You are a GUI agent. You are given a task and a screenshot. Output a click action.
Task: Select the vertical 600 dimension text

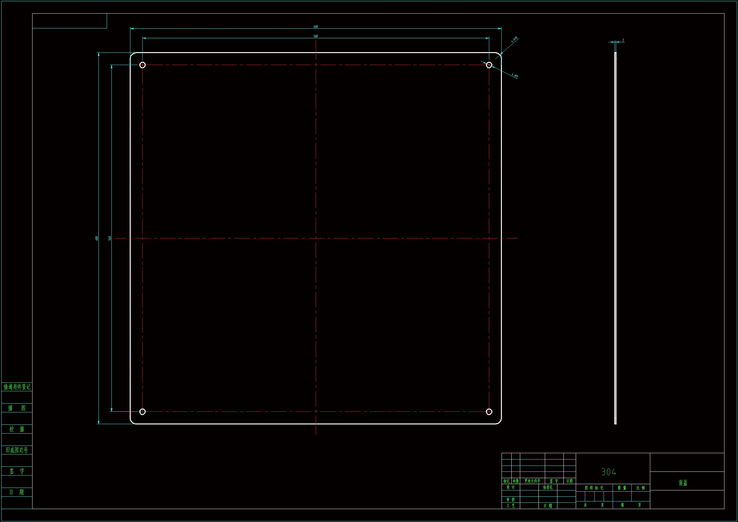tap(96, 238)
